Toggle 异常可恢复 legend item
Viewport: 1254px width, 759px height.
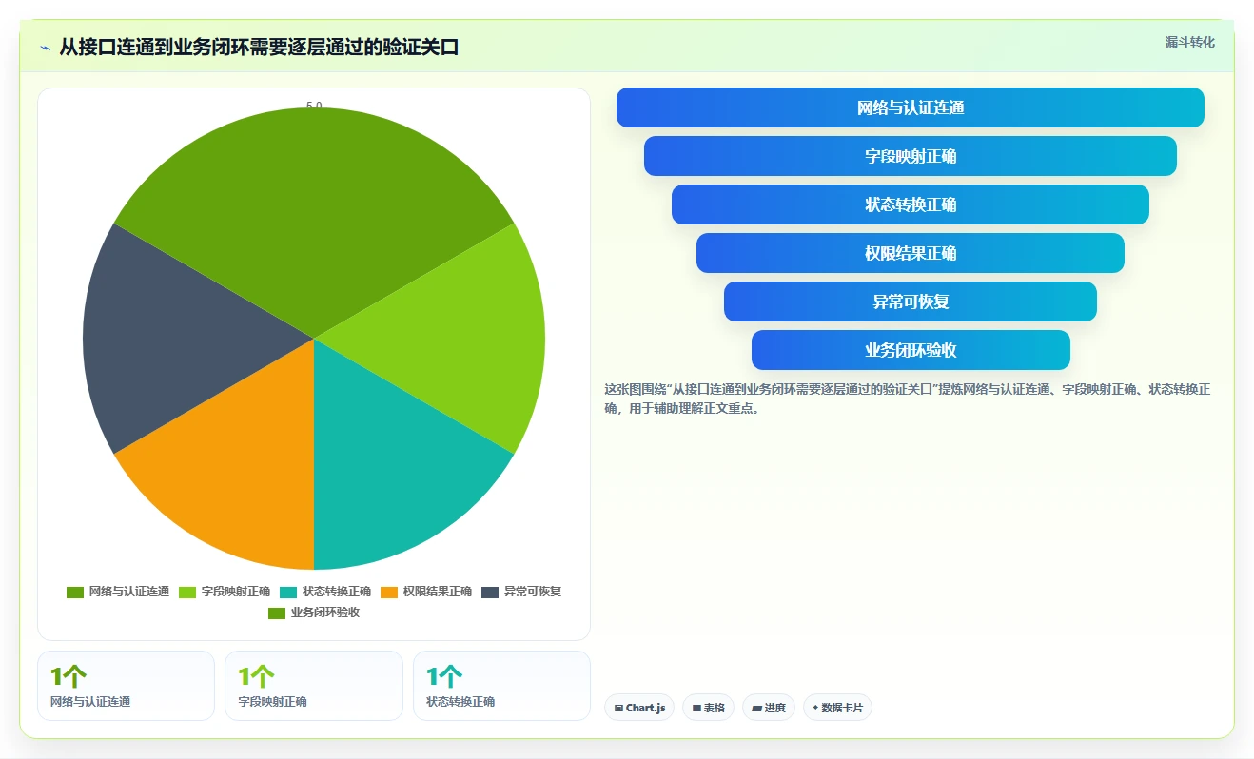click(521, 592)
